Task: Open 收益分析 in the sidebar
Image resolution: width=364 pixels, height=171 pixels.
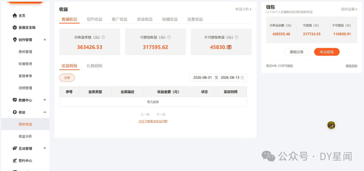Action: [x=25, y=136]
